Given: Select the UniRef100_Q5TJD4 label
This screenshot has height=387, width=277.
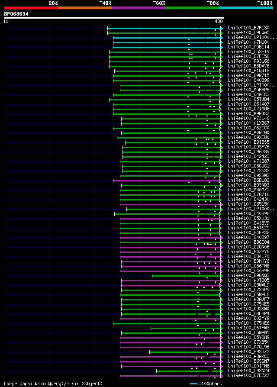Looking at the screenshot, I should click(x=248, y=99).
